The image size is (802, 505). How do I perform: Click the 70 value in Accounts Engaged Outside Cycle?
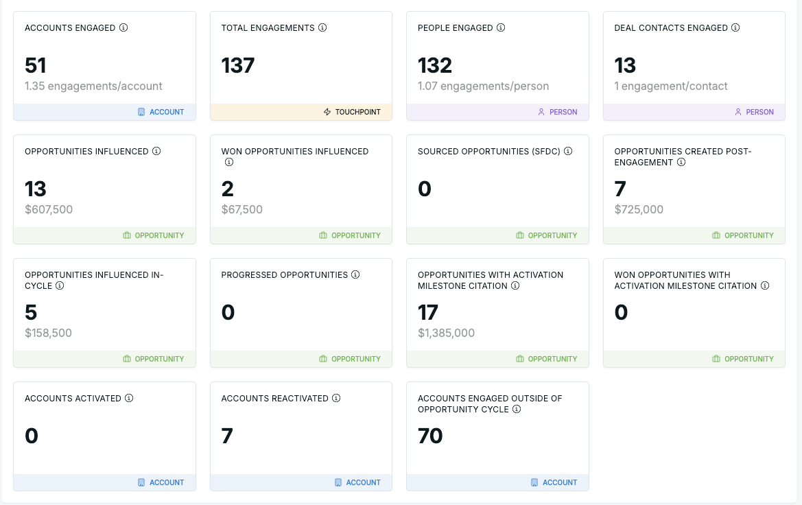430,436
